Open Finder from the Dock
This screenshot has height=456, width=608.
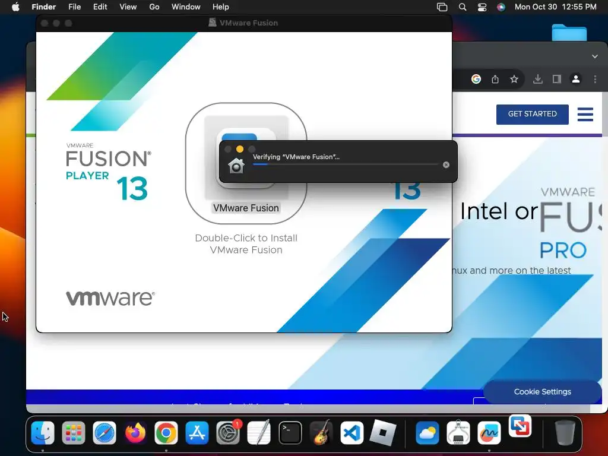click(43, 432)
